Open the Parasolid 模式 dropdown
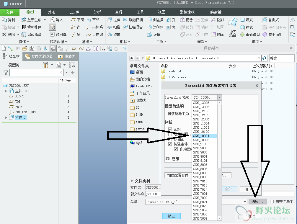 point(219,97)
